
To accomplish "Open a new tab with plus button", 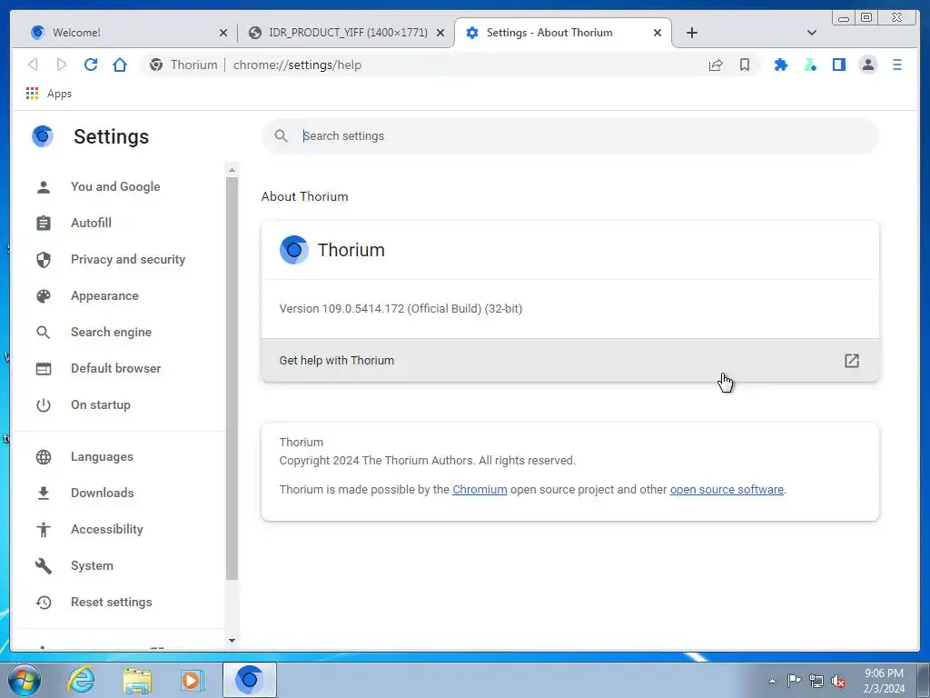I will click(691, 33).
